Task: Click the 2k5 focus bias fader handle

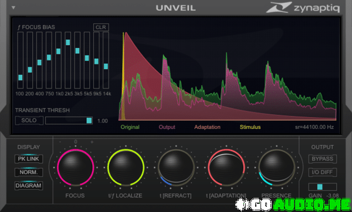Action: [68, 42]
